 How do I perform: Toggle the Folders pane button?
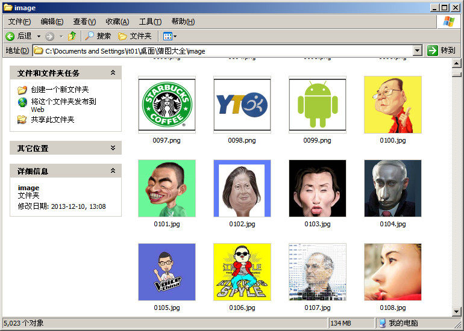coord(135,36)
